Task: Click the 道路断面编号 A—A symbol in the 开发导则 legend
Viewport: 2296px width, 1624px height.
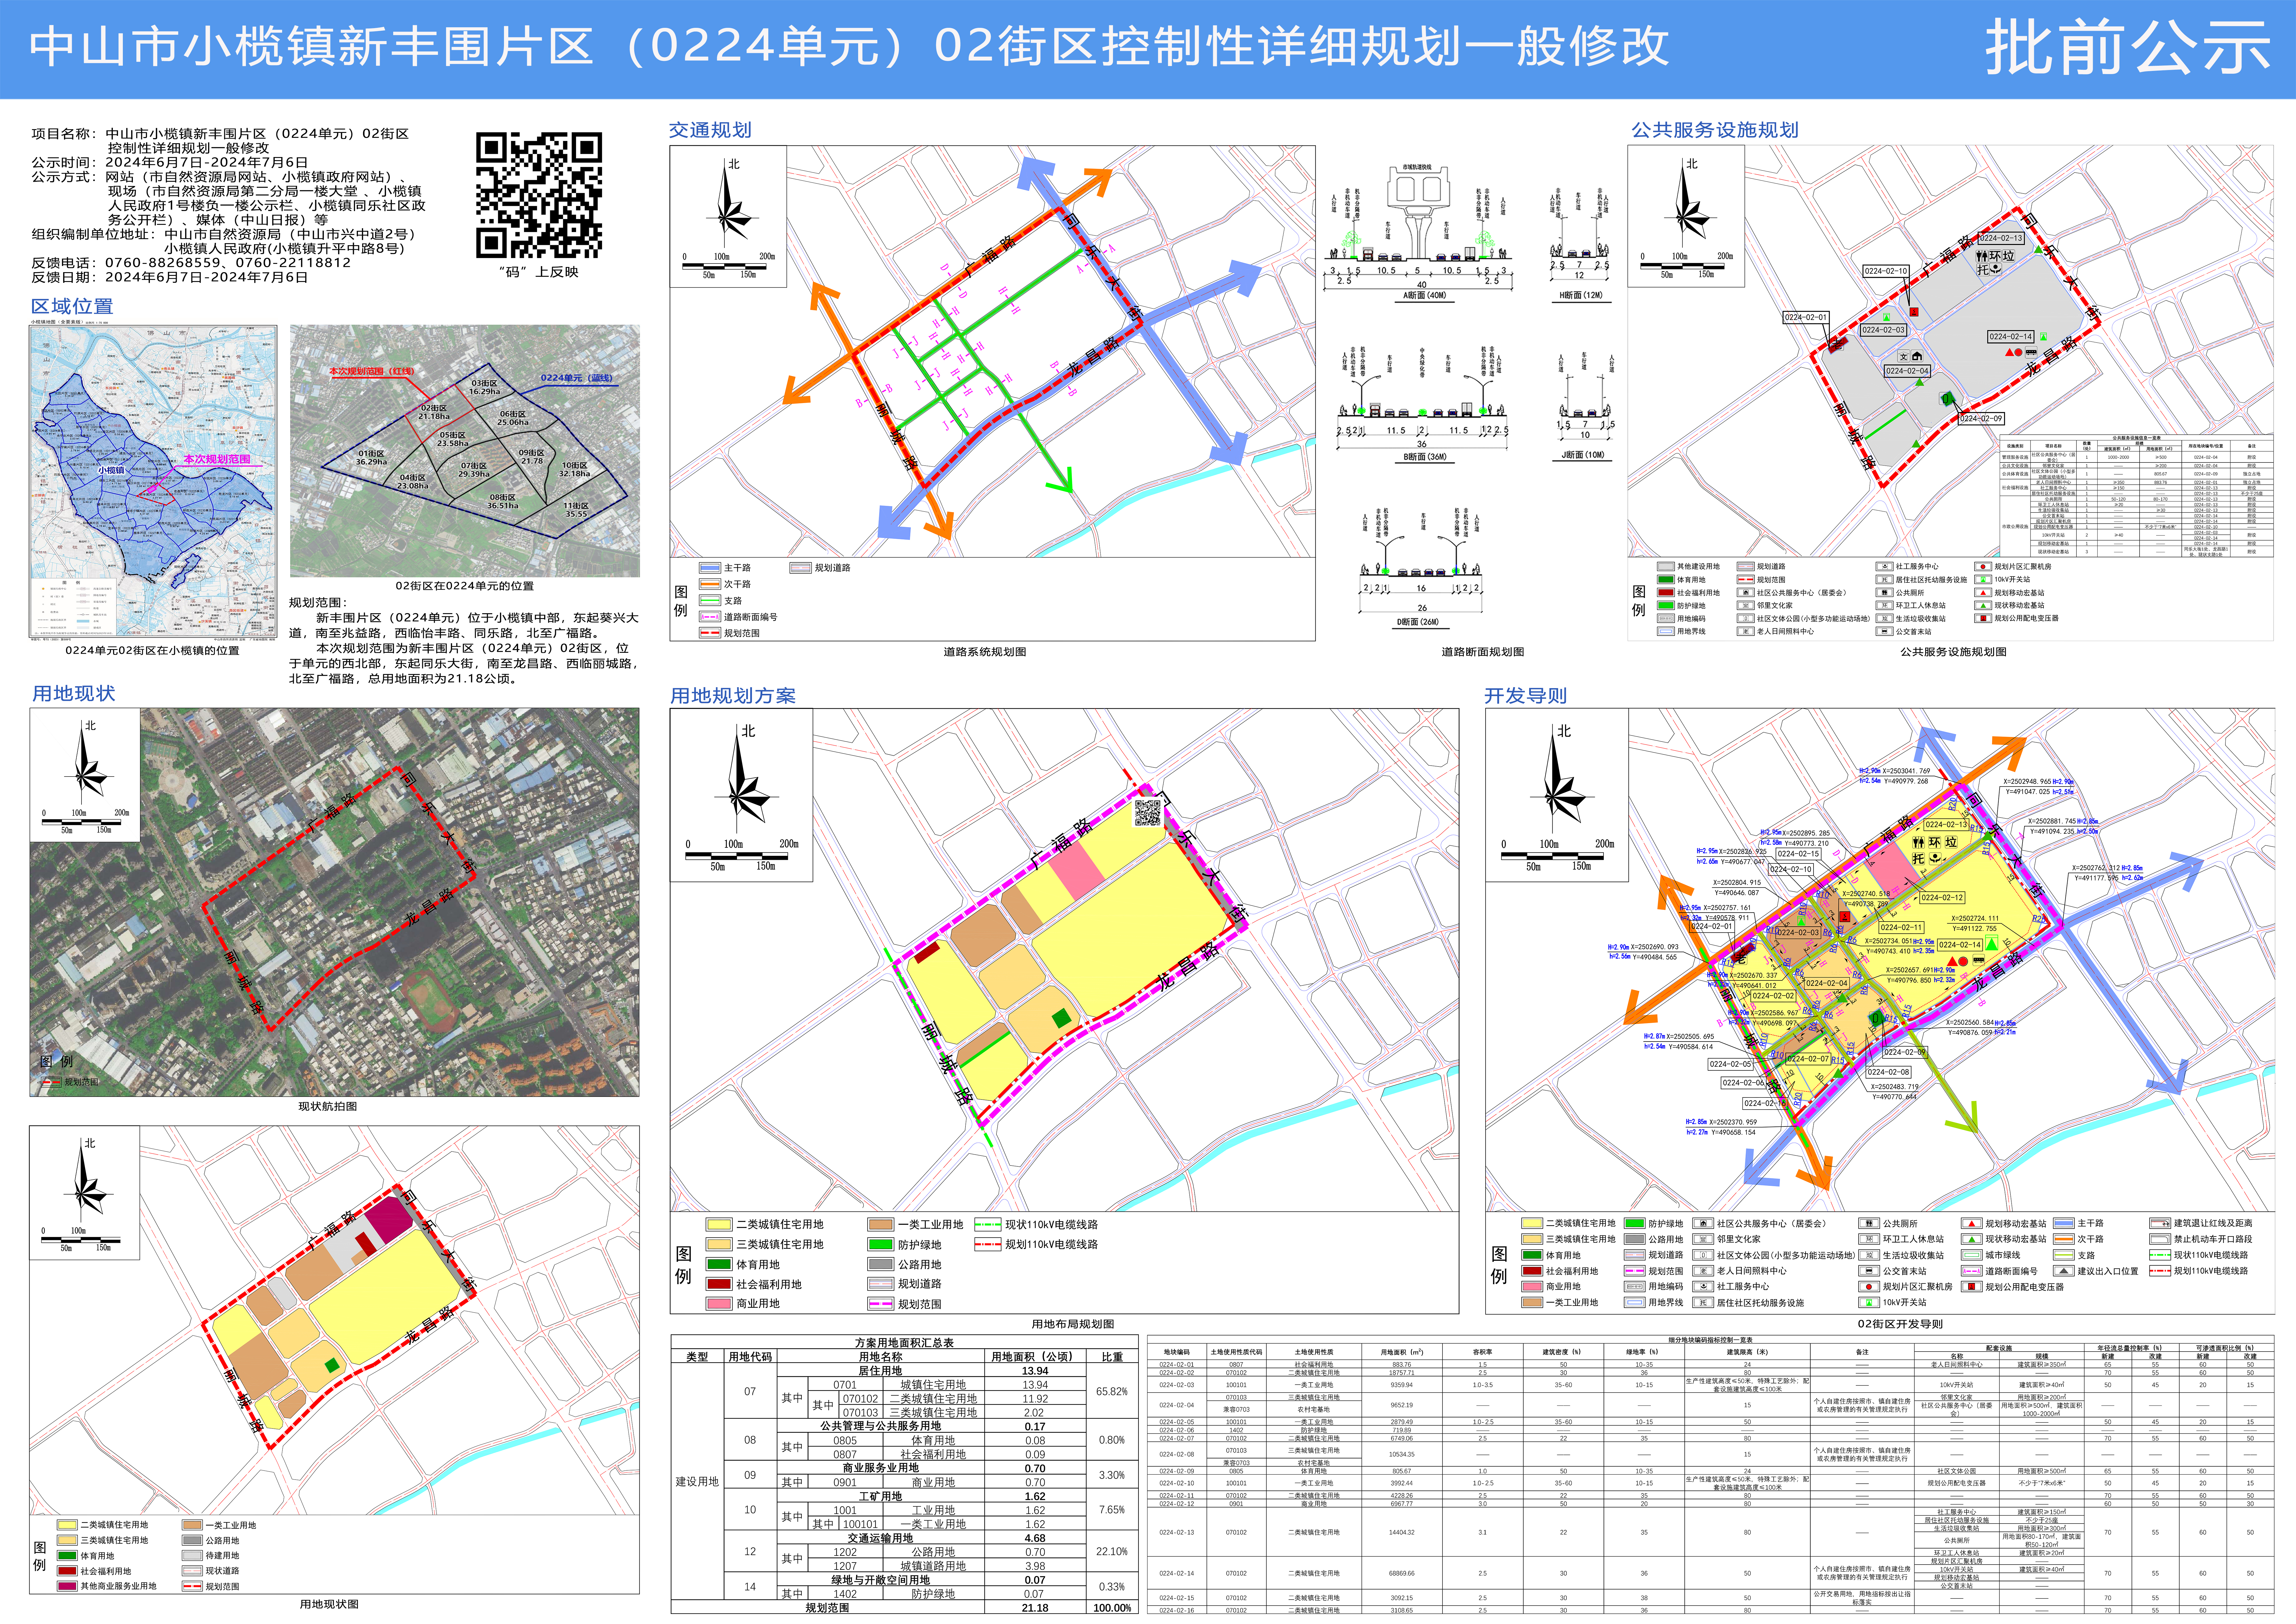Action: [1972, 1271]
